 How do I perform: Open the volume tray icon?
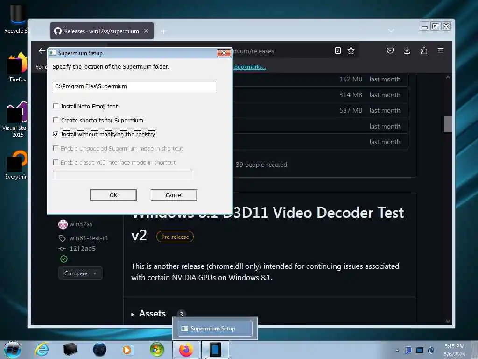tap(431, 350)
